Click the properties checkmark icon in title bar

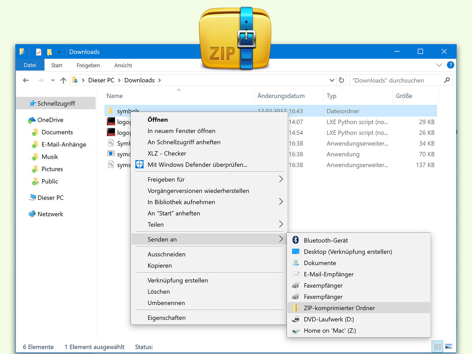coord(39,52)
